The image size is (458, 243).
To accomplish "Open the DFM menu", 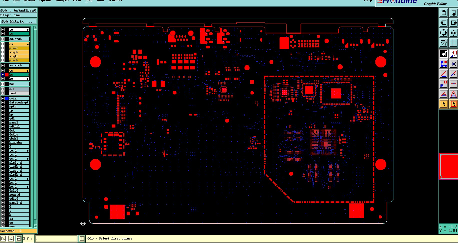I will (x=77, y=1).
